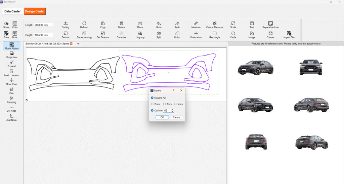Select the Cropping scissors tool
Screen dimensions: 344x184
coord(12,98)
